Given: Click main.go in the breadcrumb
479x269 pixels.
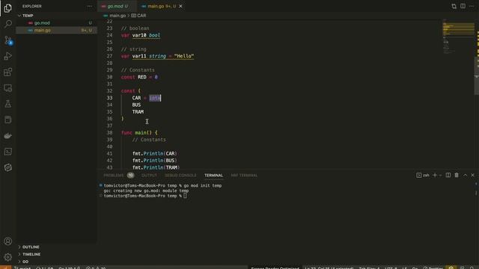Looking at the screenshot, I should tap(118, 16).
